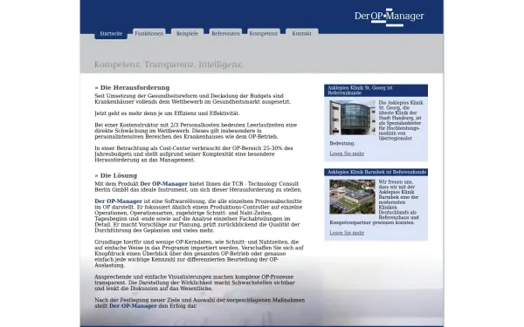Click 'Der OP-Manager' before 'den Erfolg dar'
The height and width of the screenshot is (327, 524).
[133, 306]
